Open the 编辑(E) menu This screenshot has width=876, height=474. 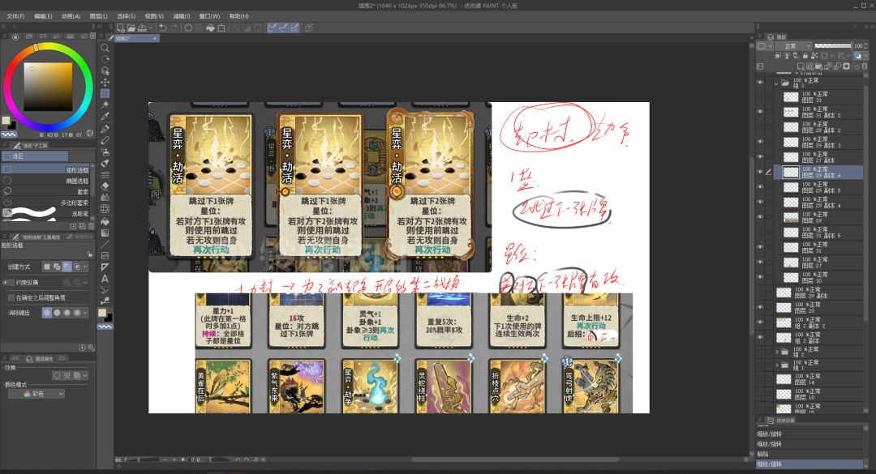click(43, 16)
